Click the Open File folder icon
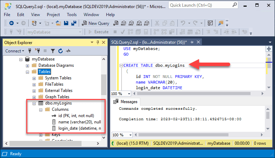The width and height of the screenshot is (275, 158). tap(58, 23)
